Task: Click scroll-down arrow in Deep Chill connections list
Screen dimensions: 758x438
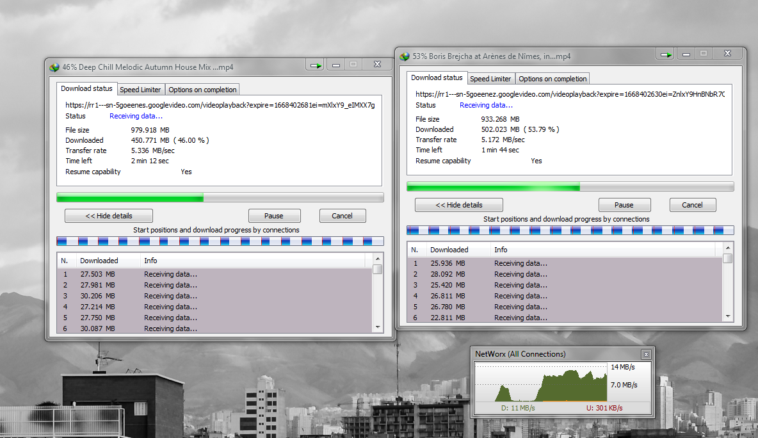Action: point(378,327)
